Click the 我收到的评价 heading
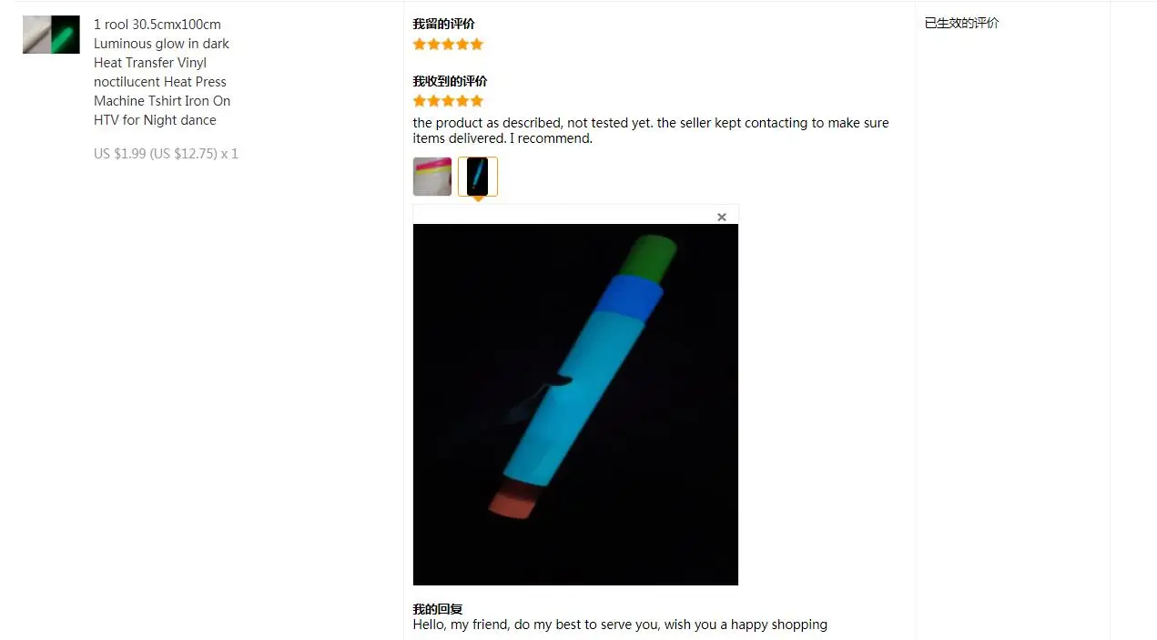 point(451,81)
